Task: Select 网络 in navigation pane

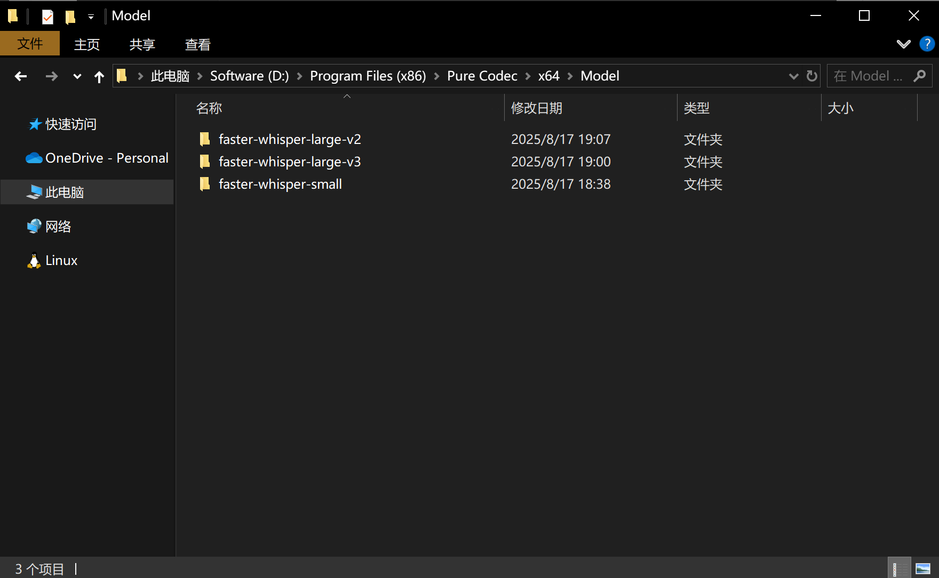Action: coord(58,226)
